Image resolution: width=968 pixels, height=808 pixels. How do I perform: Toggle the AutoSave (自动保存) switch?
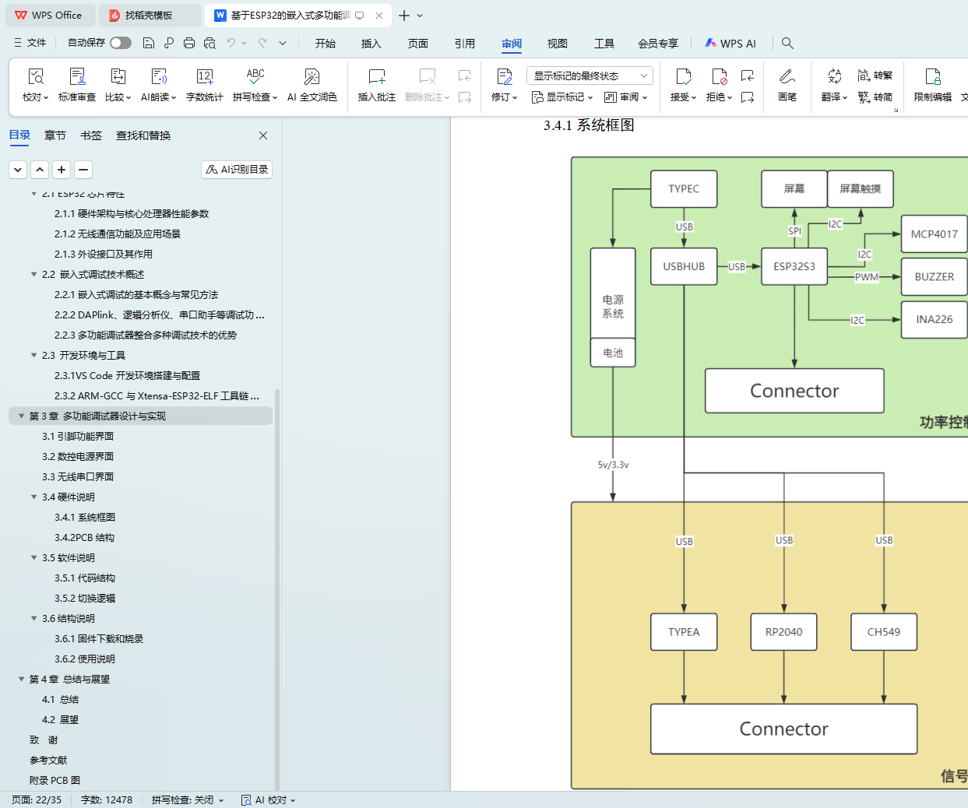click(x=121, y=43)
